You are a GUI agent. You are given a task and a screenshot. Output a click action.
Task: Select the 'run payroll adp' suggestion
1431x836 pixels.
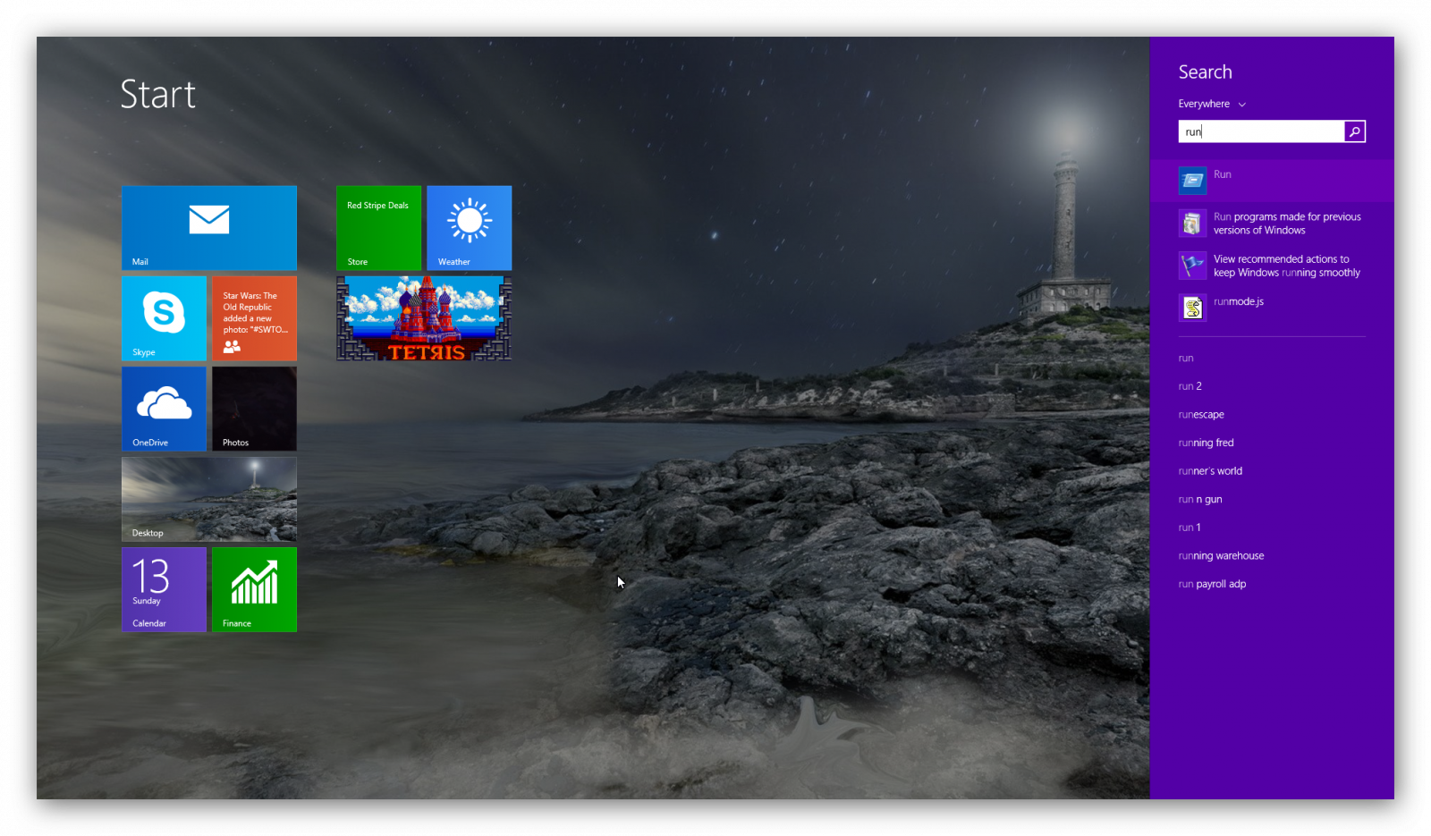pos(1212,584)
